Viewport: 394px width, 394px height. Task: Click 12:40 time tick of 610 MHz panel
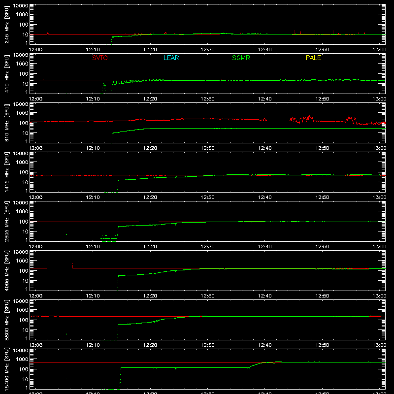tap(265, 148)
